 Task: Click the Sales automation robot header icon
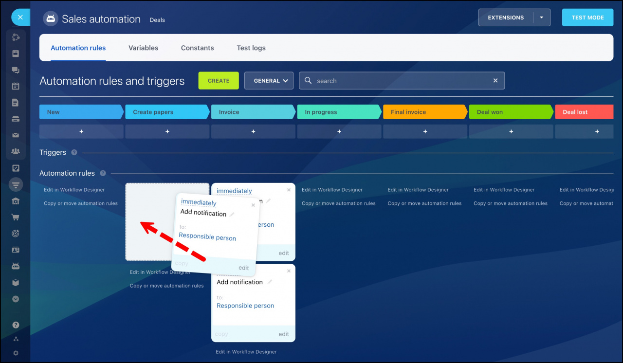tap(51, 18)
